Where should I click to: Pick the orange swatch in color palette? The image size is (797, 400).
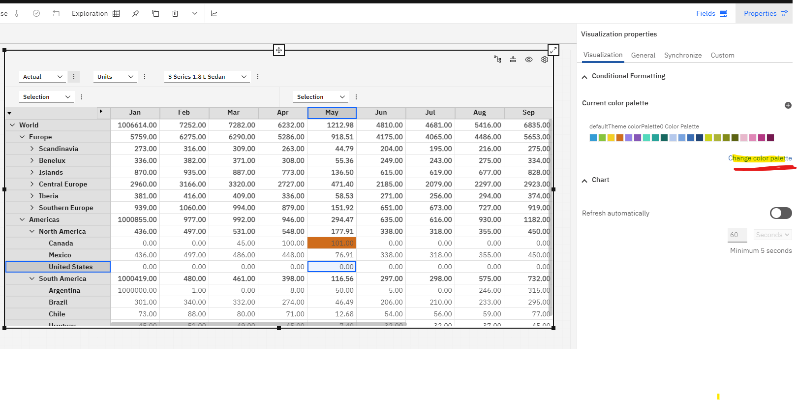coord(620,138)
